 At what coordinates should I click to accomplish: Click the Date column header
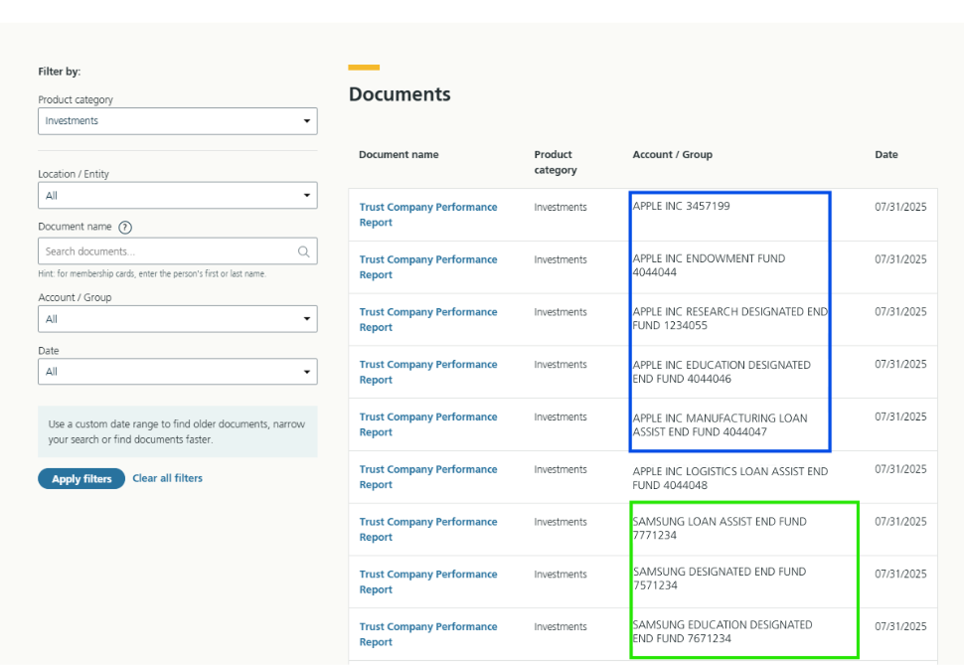[885, 154]
